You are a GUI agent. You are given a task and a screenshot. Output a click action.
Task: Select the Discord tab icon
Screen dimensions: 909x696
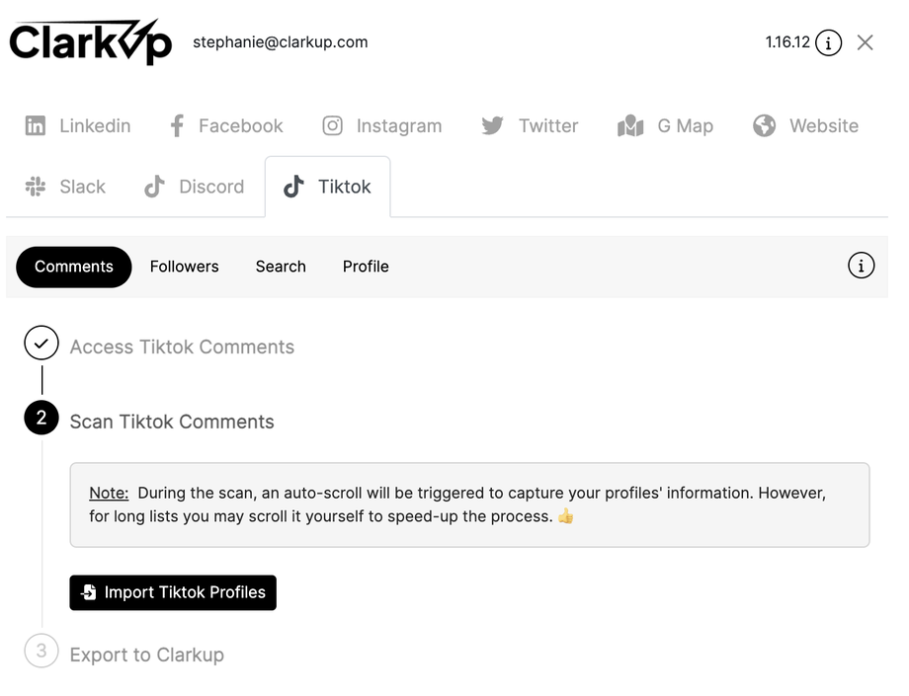(154, 187)
